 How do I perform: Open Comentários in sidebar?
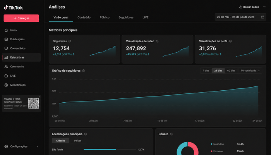[x=21, y=48]
